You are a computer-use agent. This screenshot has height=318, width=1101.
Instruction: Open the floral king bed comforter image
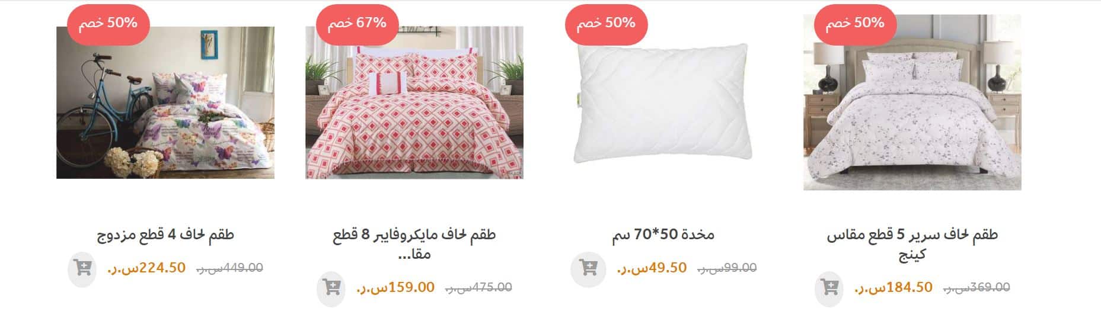point(912,102)
